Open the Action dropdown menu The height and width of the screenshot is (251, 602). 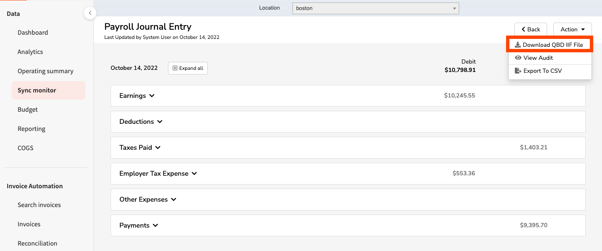(572, 29)
